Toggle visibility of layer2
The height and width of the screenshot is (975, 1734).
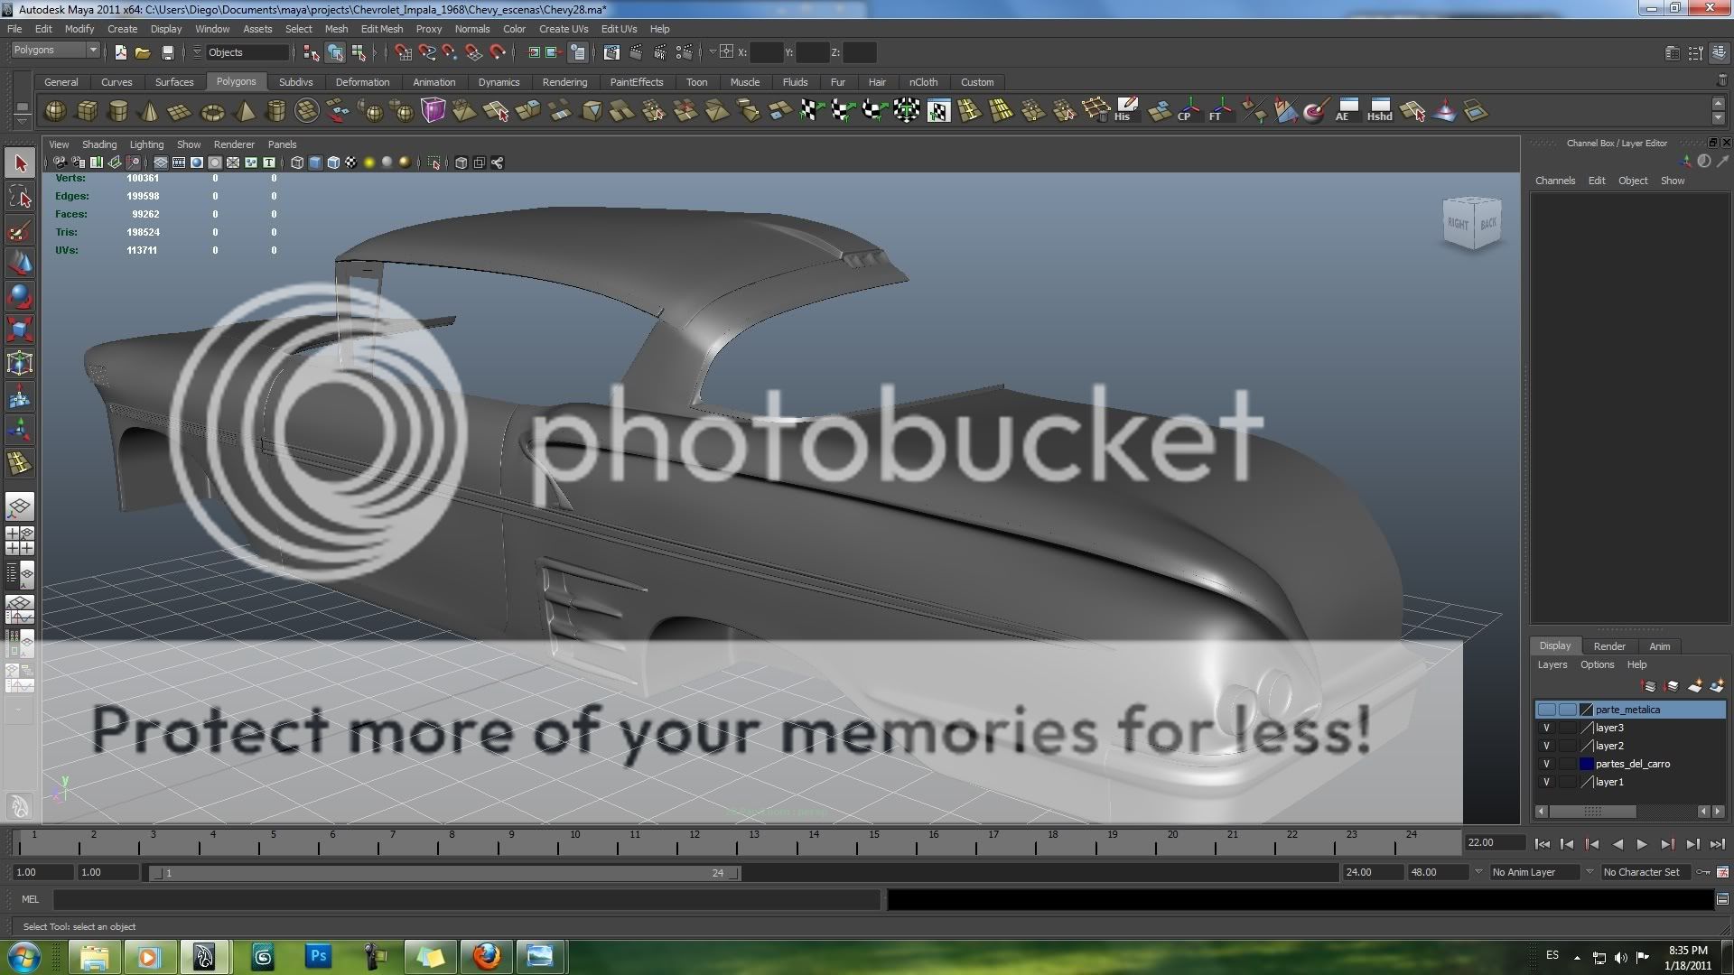coord(1546,746)
